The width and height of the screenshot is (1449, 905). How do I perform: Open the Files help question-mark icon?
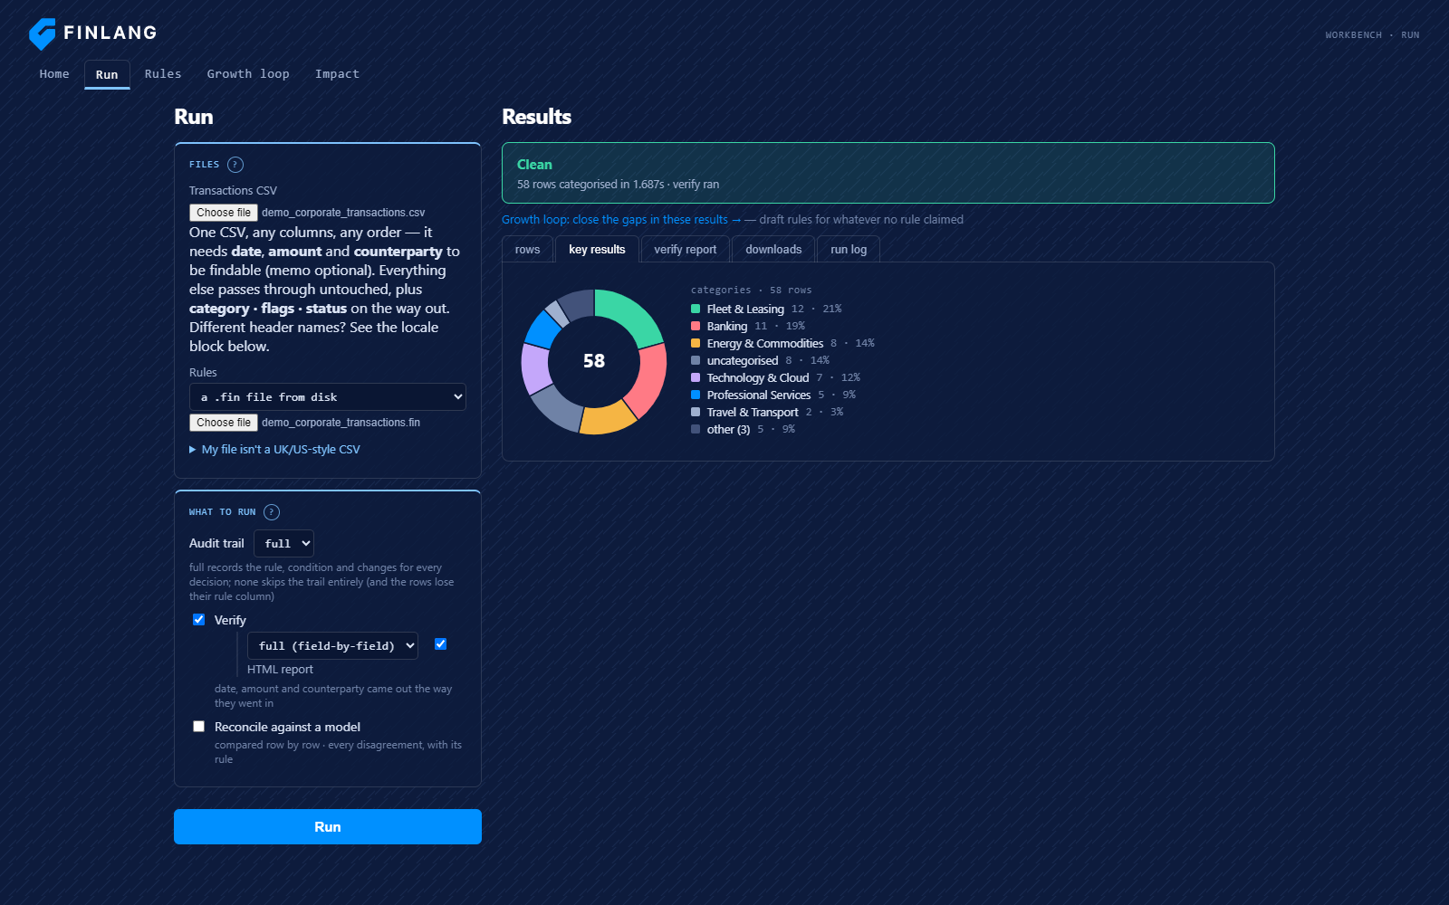coord(235,165)
